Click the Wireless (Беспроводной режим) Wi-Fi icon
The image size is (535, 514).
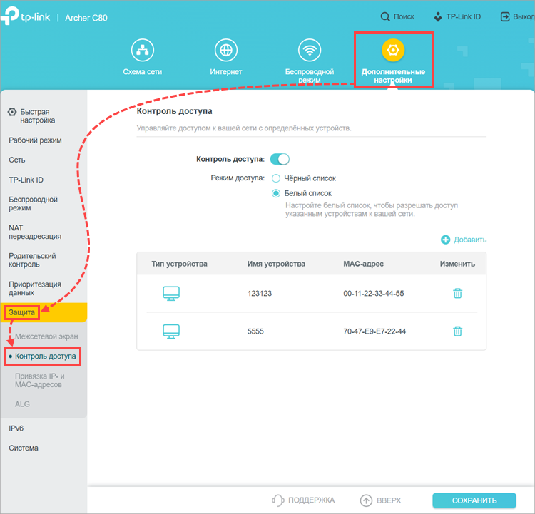coord(310,51)
